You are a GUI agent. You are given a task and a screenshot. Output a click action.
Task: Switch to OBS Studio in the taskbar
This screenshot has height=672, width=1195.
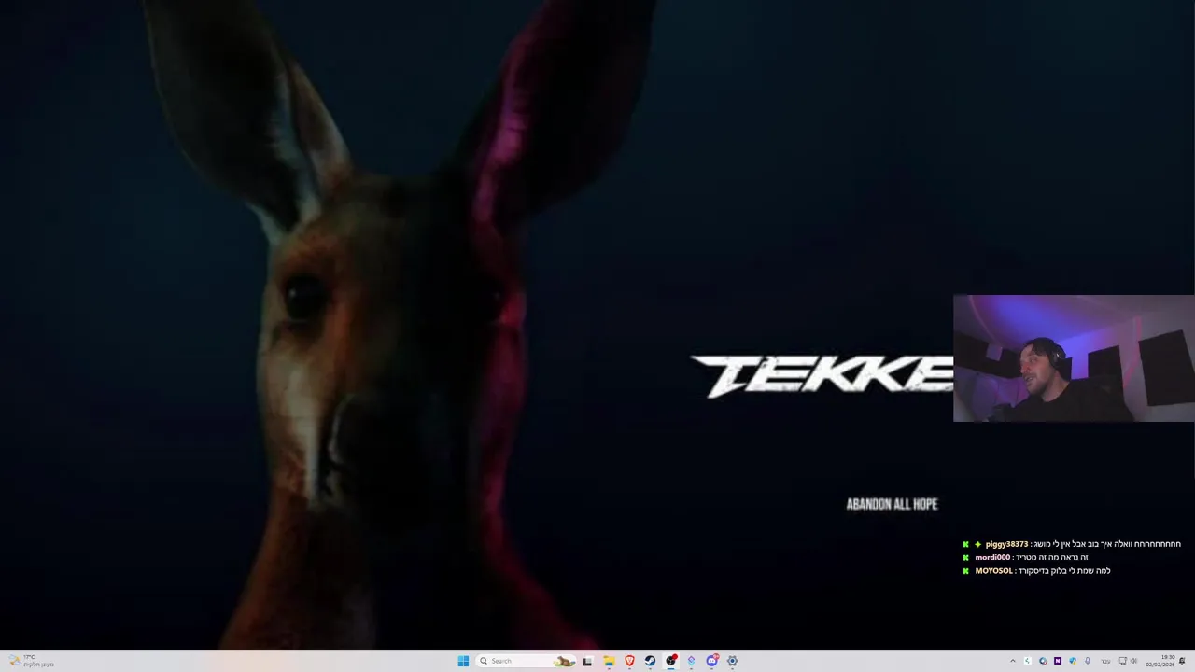pyautogui.click(x=670, y=661)
